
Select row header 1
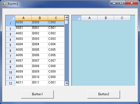pos(10,23)
